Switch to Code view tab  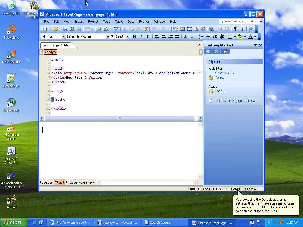coord(72,182)
